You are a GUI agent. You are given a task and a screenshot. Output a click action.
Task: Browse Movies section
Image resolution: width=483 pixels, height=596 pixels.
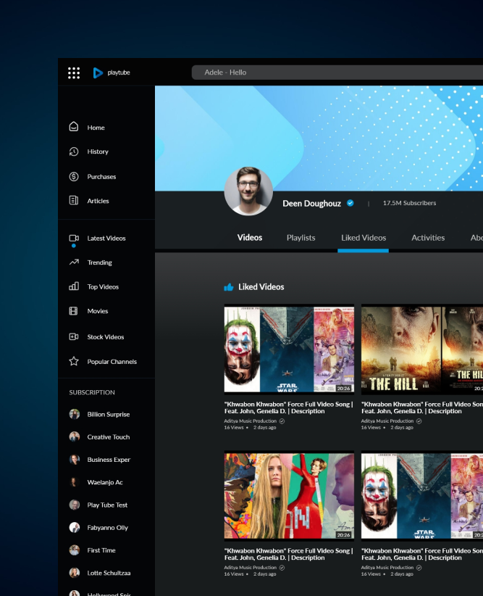(x=97, y=311)
